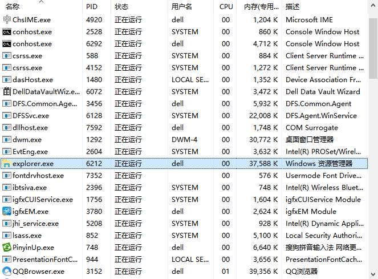This screenshot has width=378, height=279.
Task: Click the DellDataVaultWiz process icon
Action: point(7,91)
